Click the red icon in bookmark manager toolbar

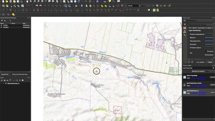(7, 21)
